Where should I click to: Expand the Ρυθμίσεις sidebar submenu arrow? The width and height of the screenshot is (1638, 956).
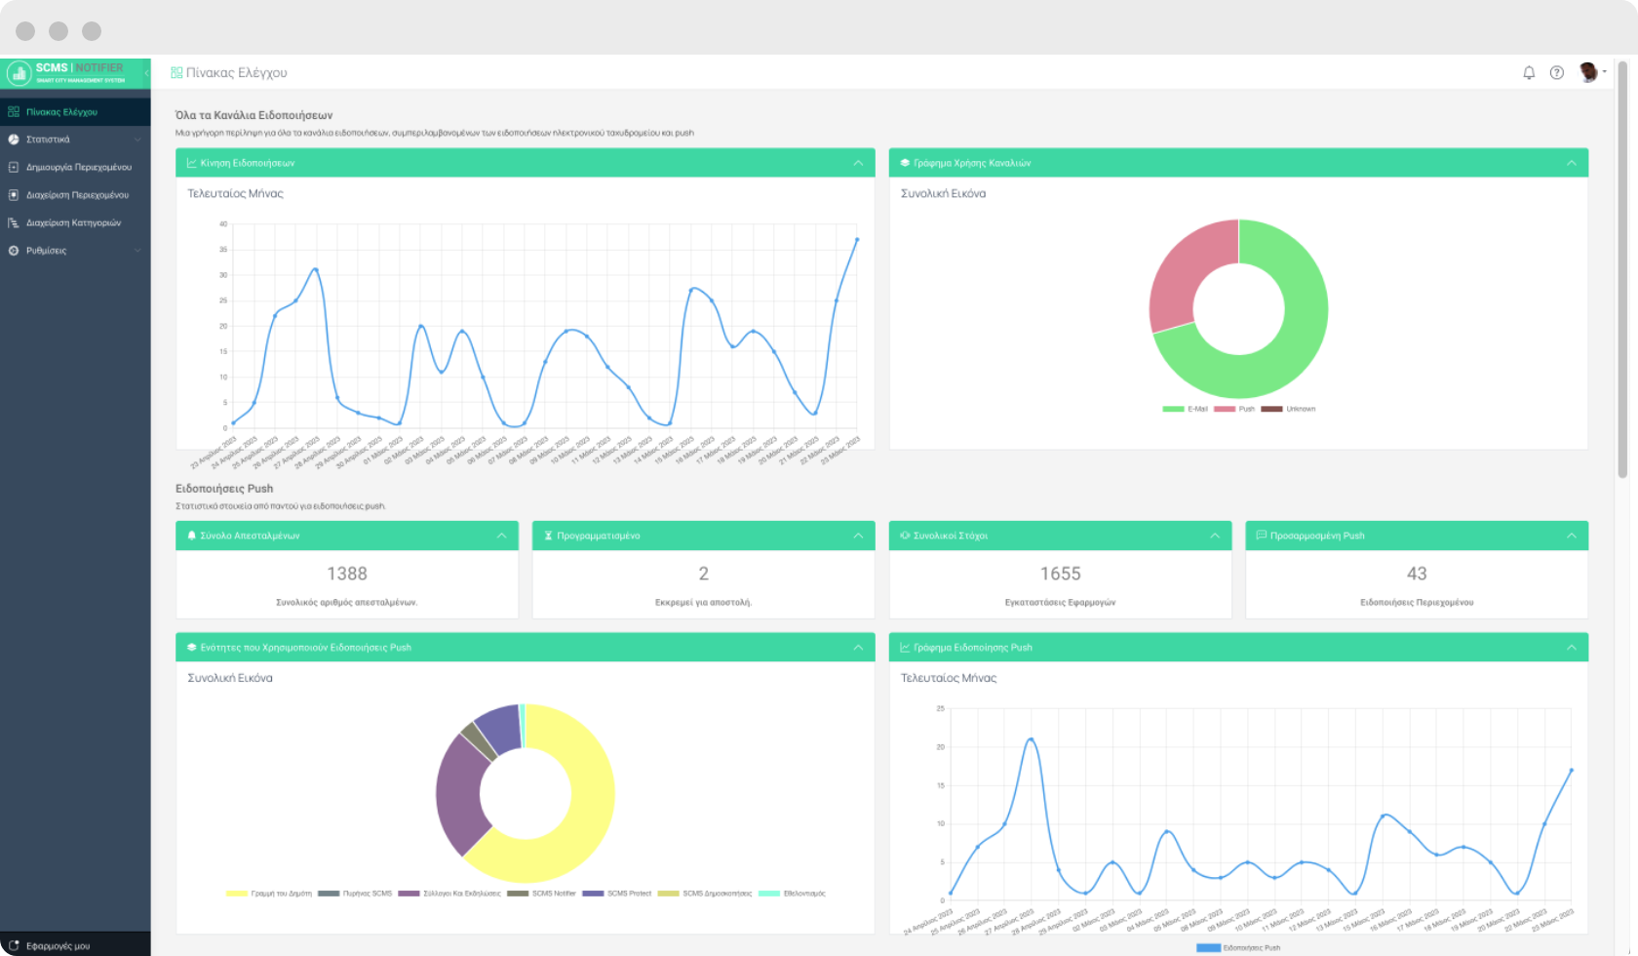coord(137,251)
